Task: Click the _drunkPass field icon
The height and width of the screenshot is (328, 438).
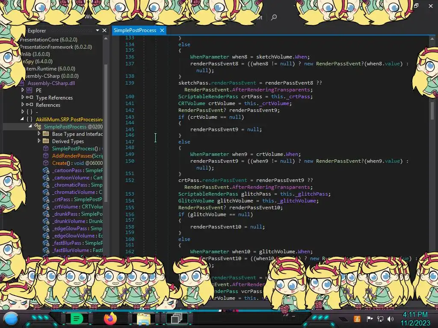Action: (46, 214)
